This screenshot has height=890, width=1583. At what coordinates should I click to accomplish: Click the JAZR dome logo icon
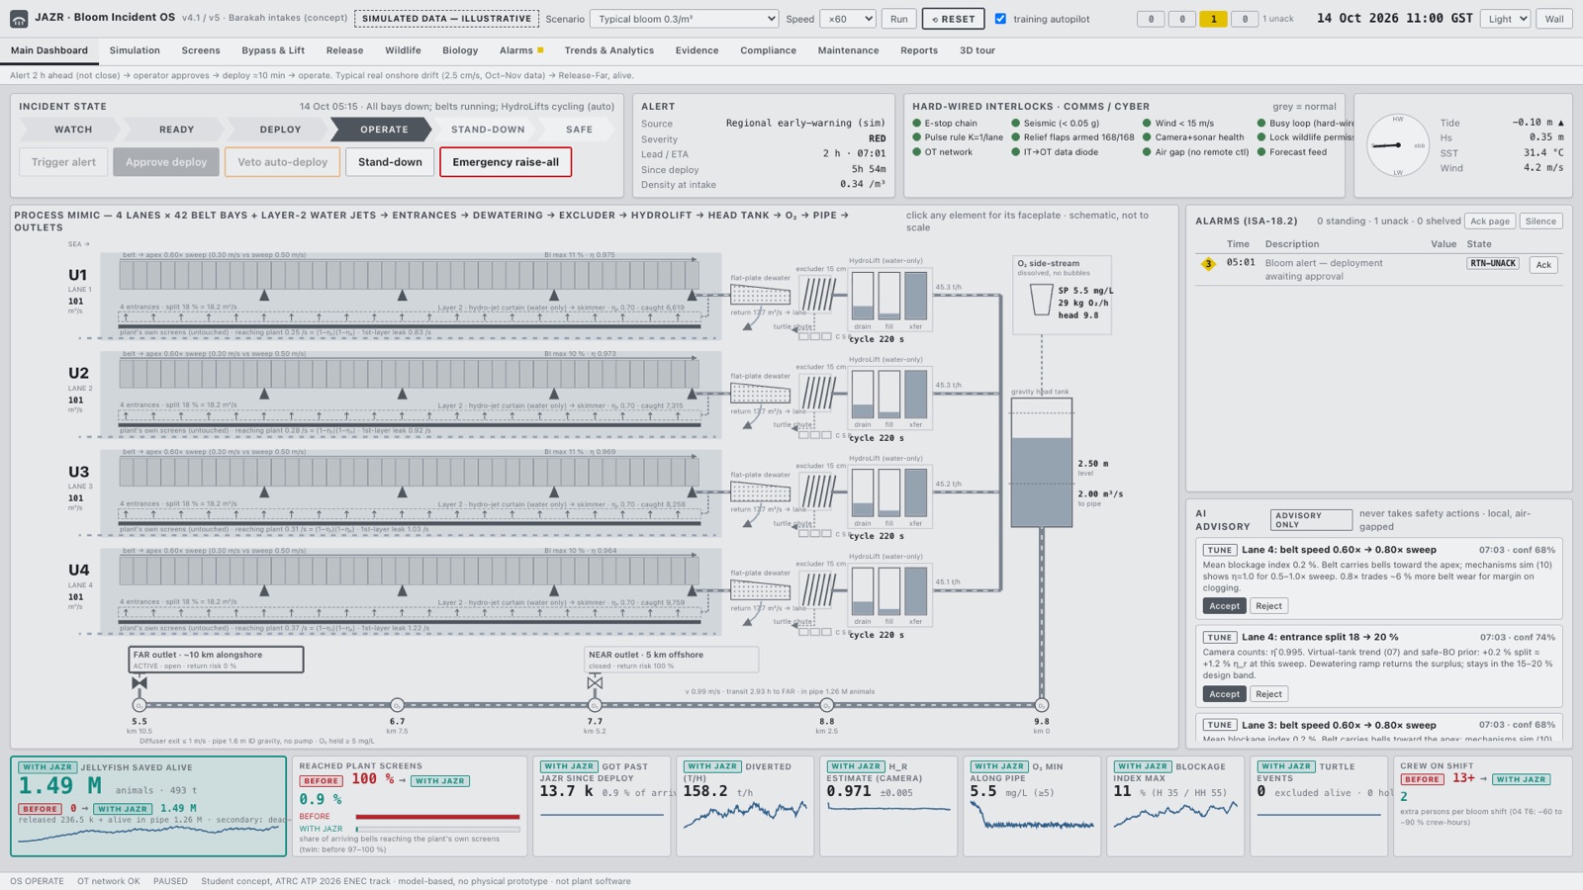click(x=19, y=18)
